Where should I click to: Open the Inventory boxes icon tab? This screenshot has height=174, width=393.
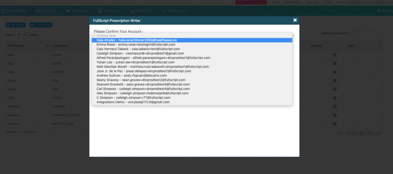(x=100, y=11)
